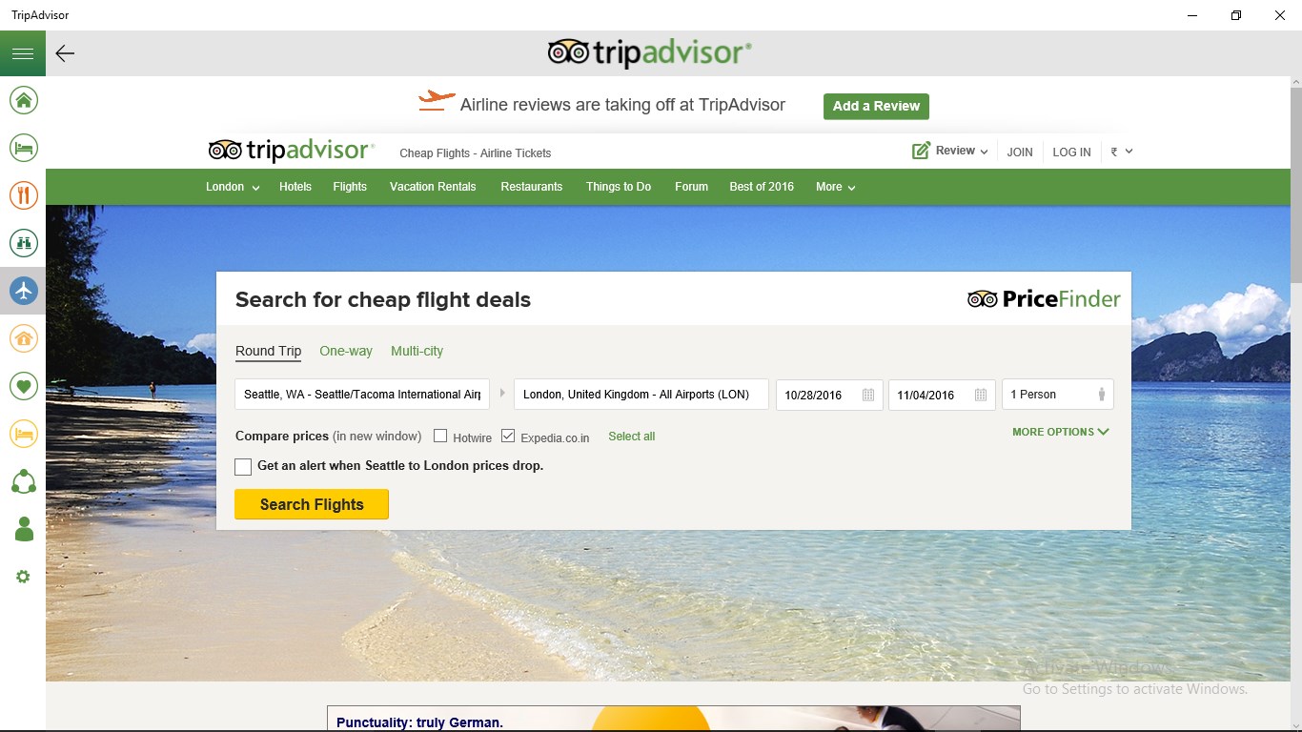This screenshot has height=732, width=1302.
Task: Open the settings gear in the sidebar
Action: 24,577
